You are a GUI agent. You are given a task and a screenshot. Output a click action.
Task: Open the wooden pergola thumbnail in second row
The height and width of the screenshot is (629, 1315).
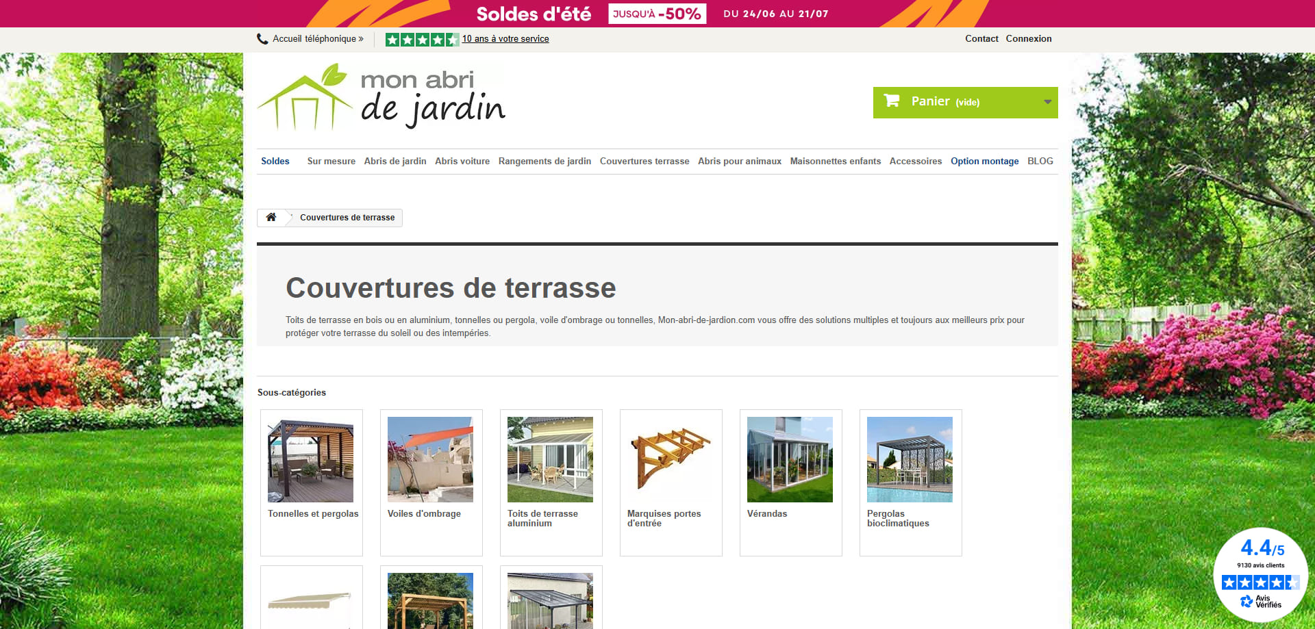(430, 601)
